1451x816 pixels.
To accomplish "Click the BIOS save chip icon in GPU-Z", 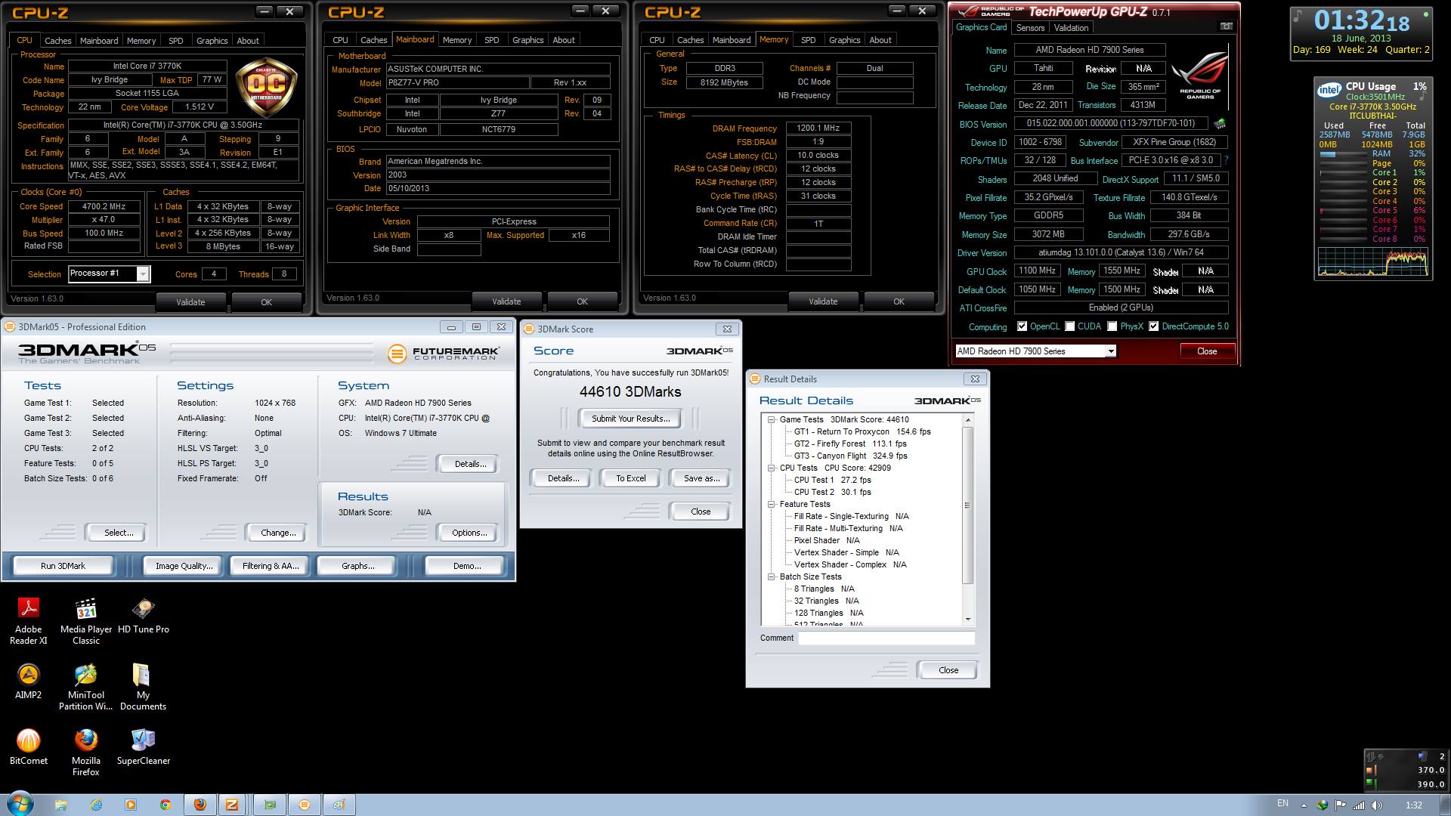I will 1219,123.
